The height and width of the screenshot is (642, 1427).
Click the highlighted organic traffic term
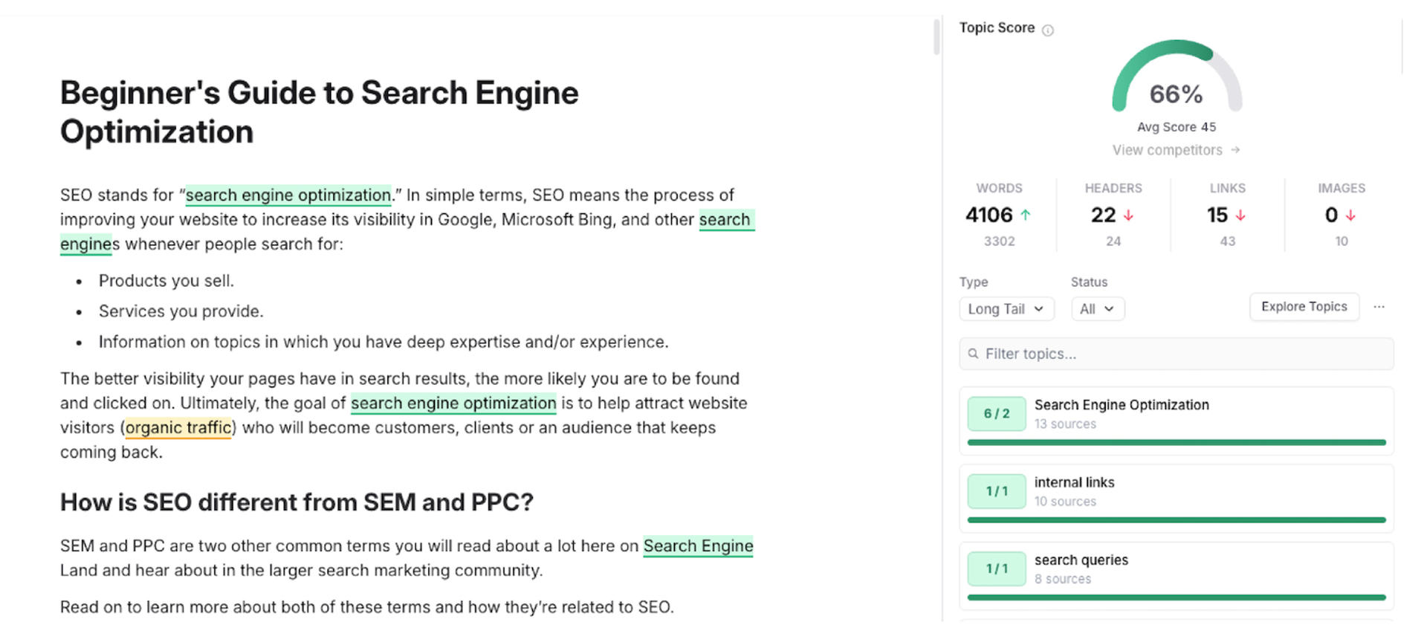178,428
